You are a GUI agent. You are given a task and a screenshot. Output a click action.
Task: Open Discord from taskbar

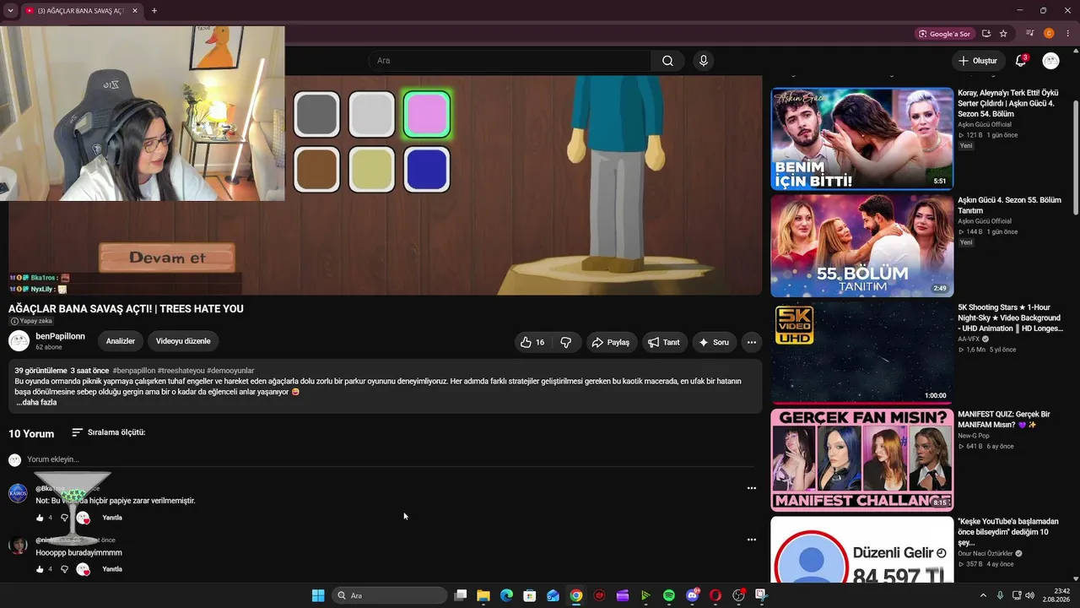pyautogui.click(x=693, y=595)
